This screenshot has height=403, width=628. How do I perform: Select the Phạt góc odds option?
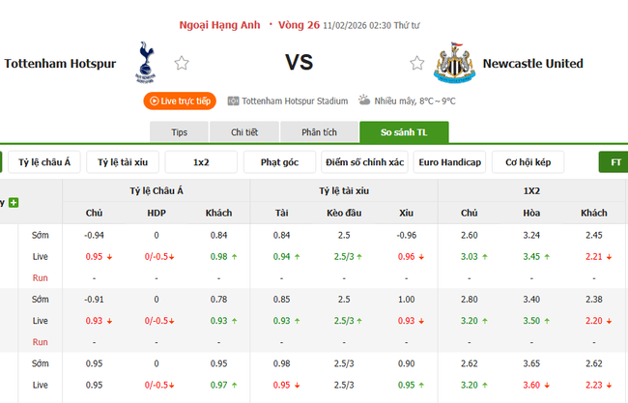point(280,162)
